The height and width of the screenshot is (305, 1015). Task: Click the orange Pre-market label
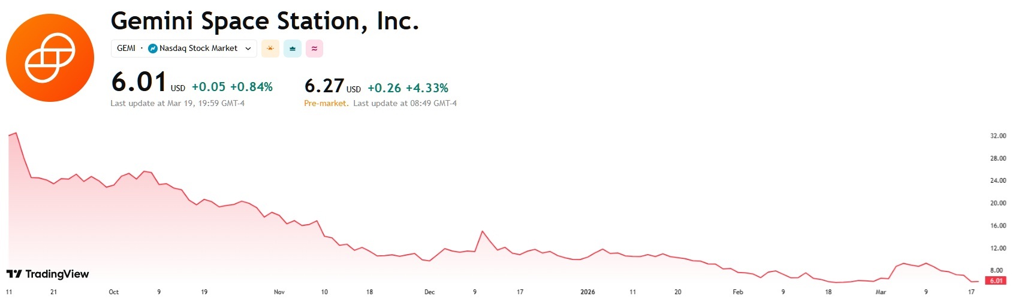326,103
